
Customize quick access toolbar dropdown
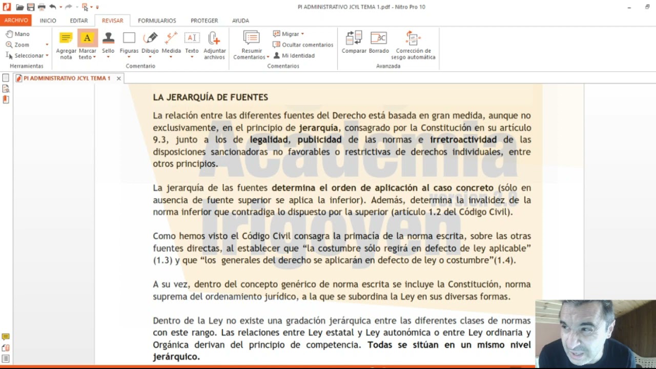[97, 7]
